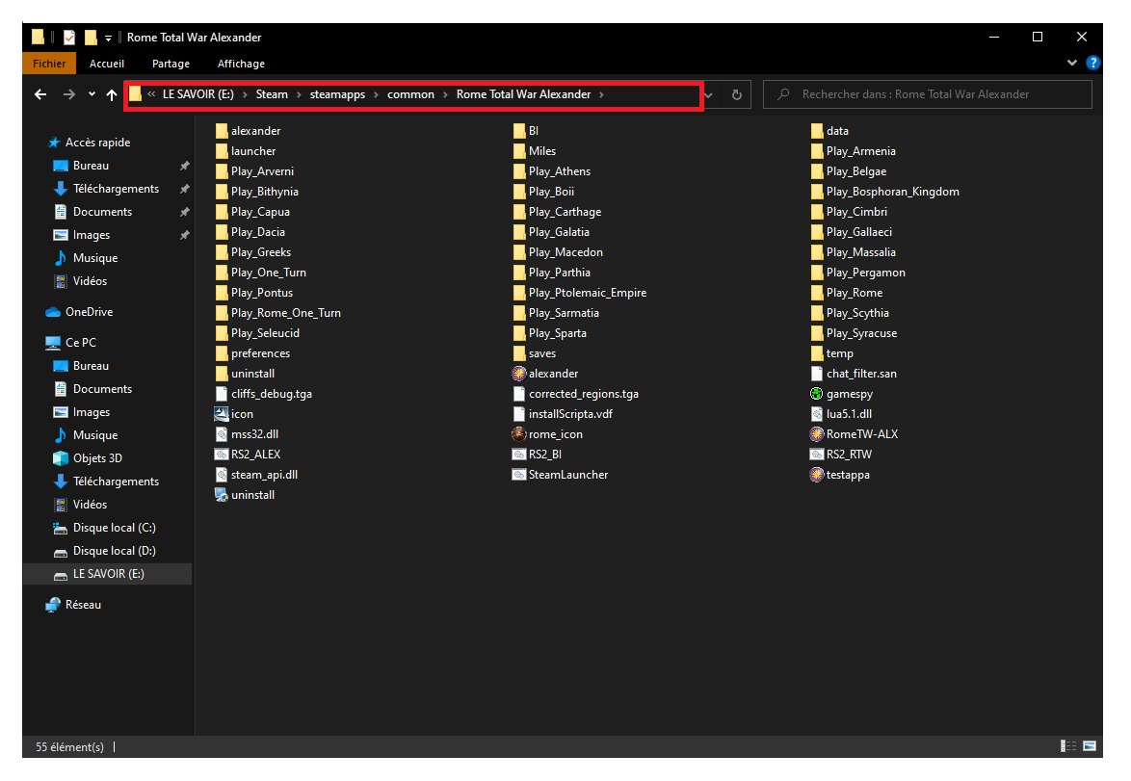Viewport: 1131px width, 781px height.
Task: Select the corrected_regions.tga file
Action: pyautogui.click(x=575, y=394)
